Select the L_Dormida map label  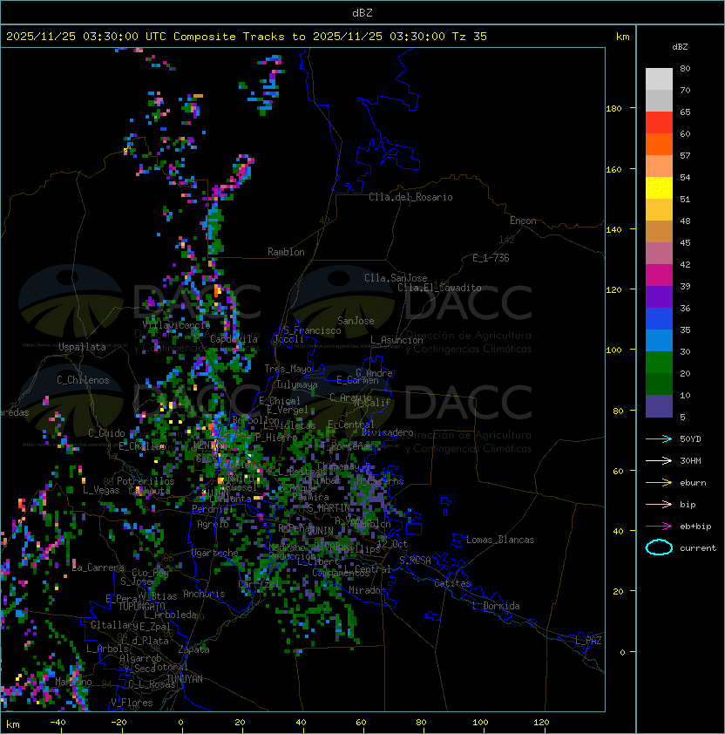tap(496, 606)
